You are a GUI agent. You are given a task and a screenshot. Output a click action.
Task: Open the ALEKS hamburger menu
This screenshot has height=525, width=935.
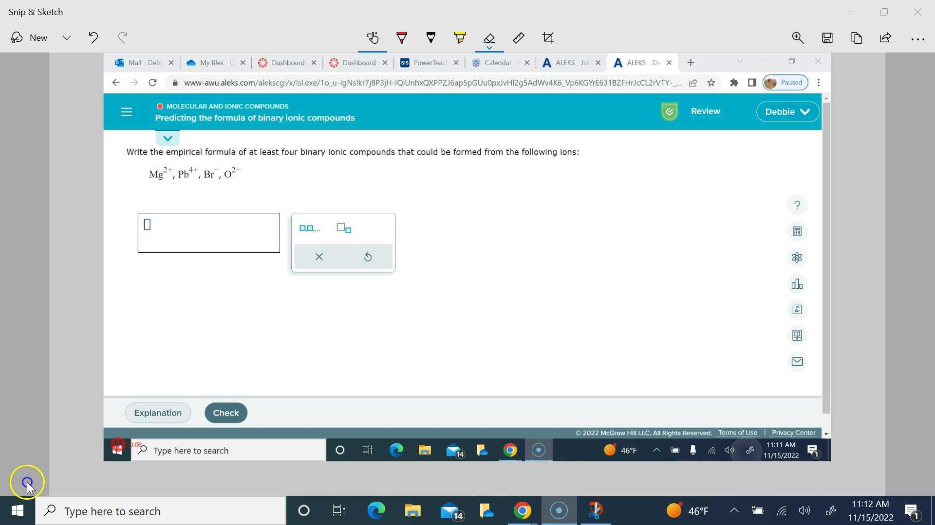click(126, 111)
